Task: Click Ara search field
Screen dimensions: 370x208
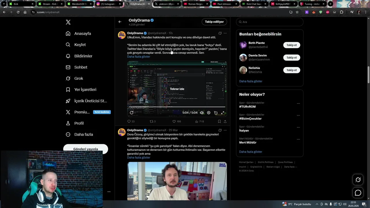Action: [270, 22]
